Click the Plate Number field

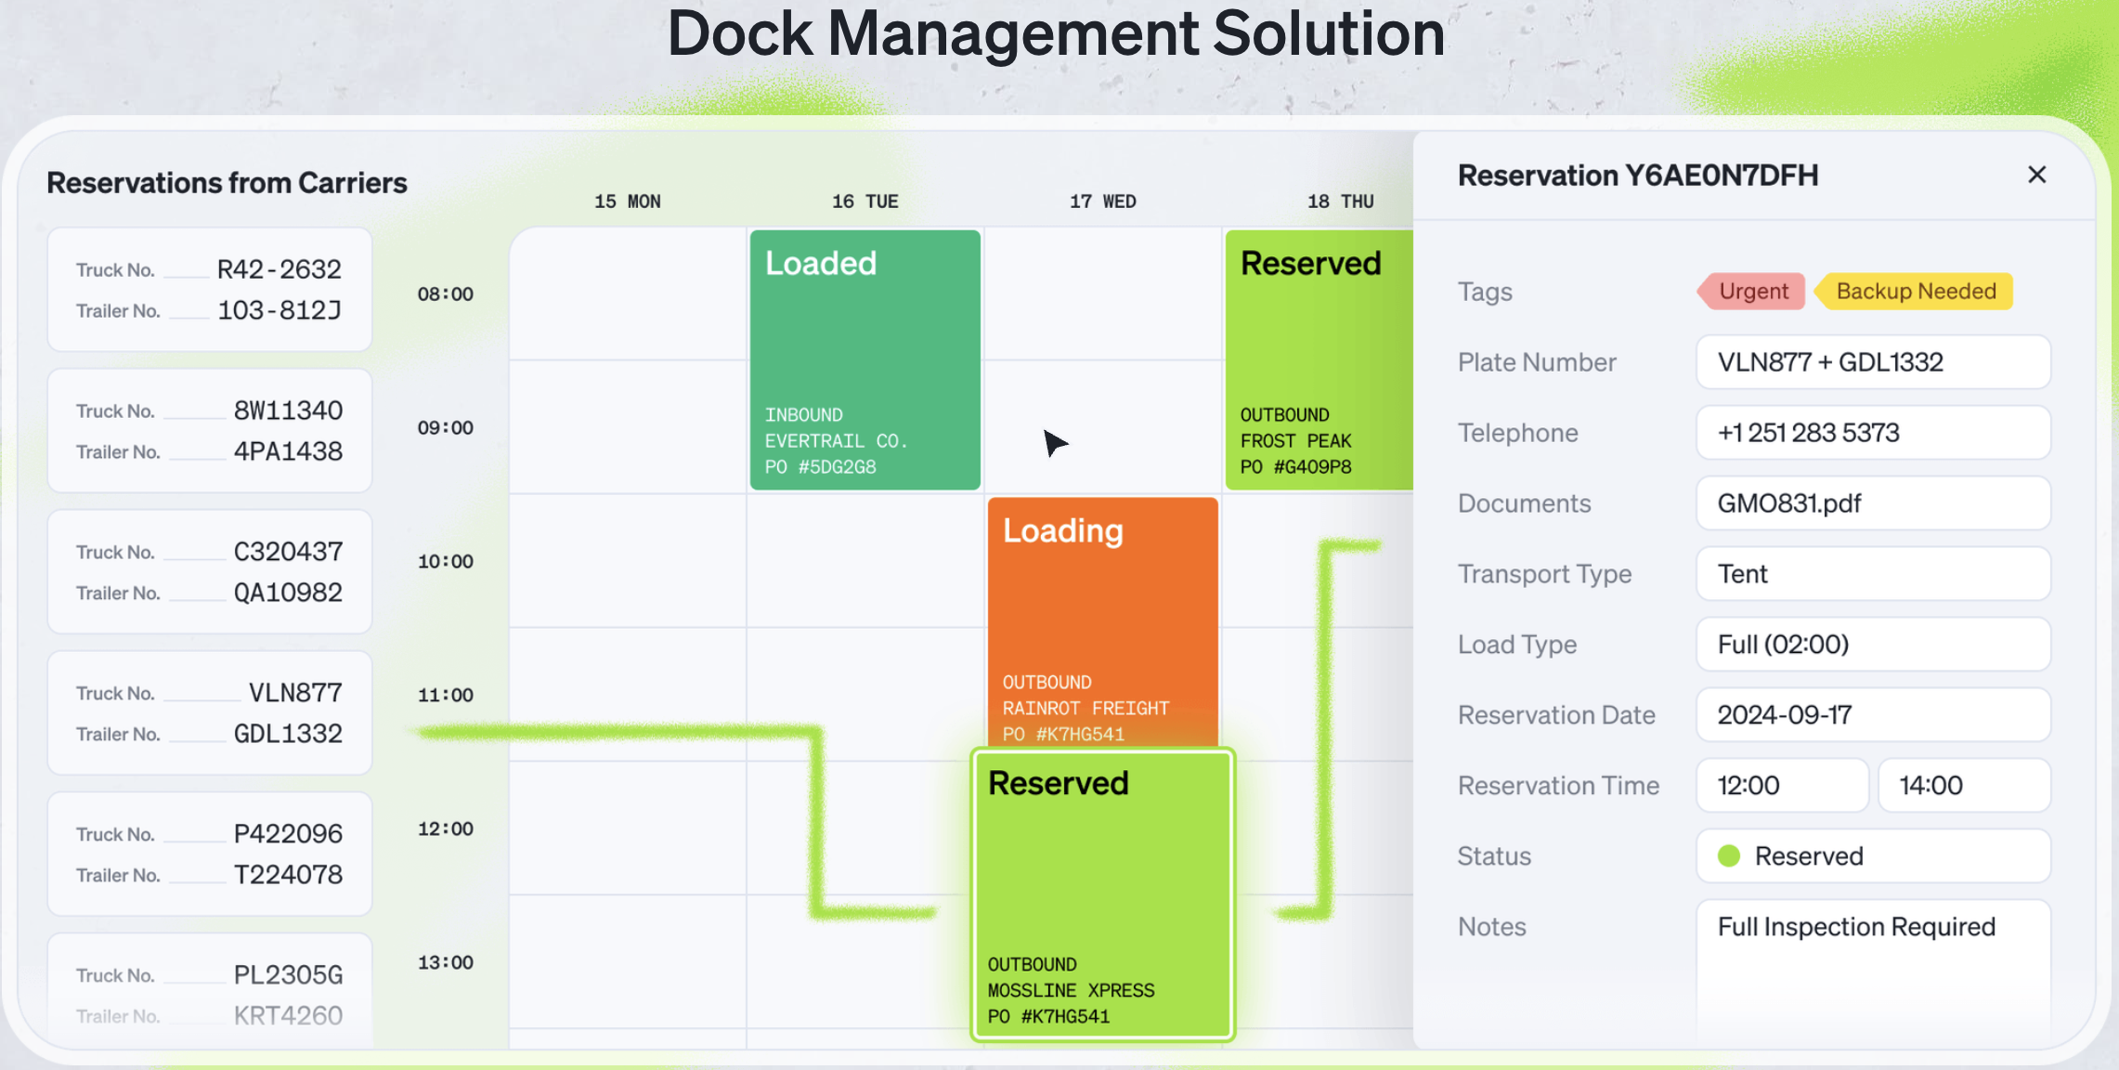pyautogui.click(x=1872, y=362)
